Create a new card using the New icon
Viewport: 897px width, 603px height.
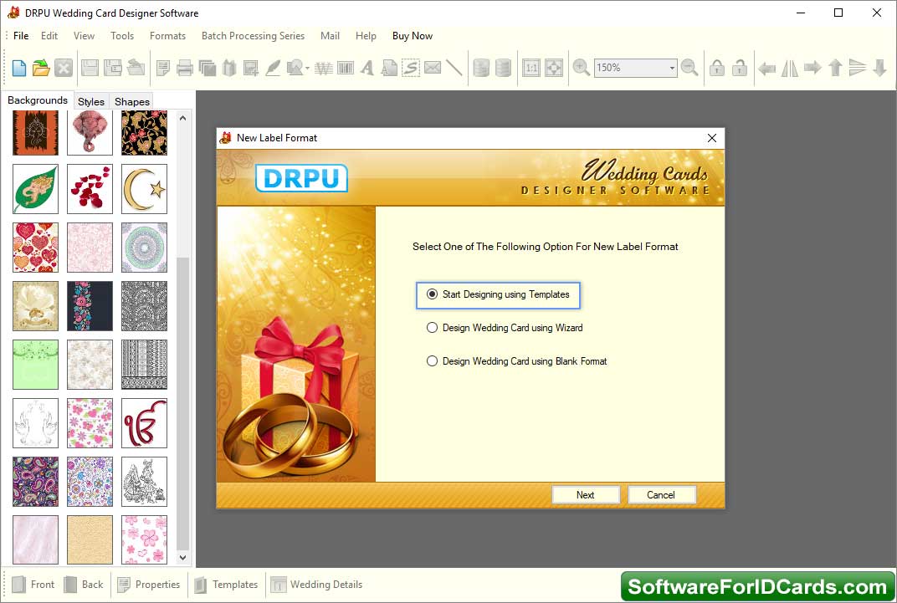(18, 68)
